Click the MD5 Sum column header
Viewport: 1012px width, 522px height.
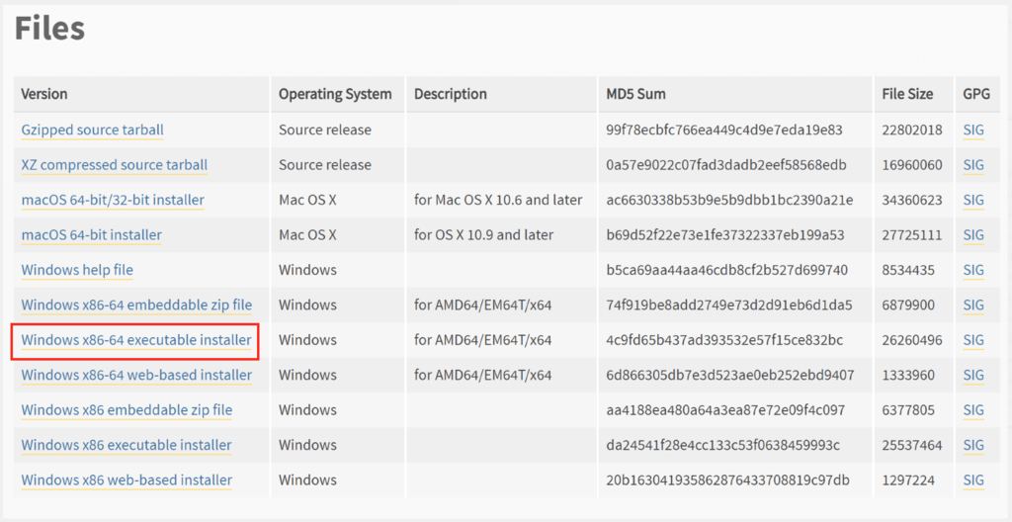tap(635, 94)
